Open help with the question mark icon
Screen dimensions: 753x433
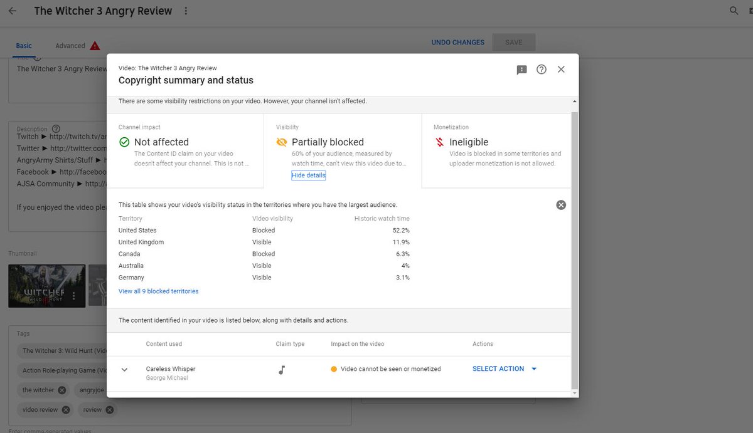point(542,70)
